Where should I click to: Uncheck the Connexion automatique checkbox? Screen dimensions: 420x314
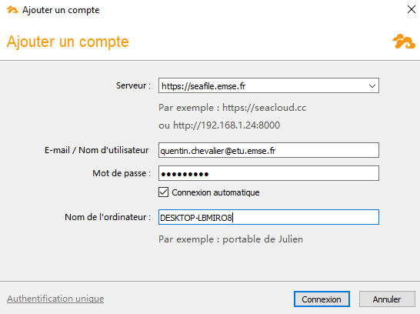pyautogui.click(x=163, y=192)
